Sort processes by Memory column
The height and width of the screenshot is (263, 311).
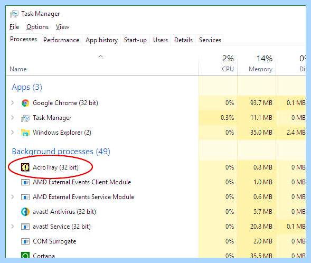[260, 69]
